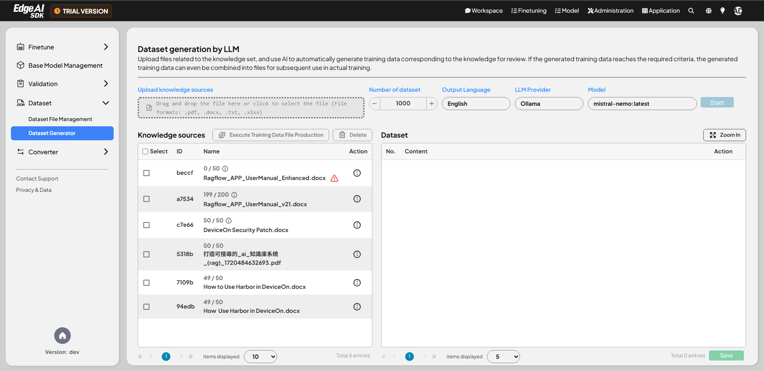The height and width of the screenshot is (371, 764).
Task: Open Dataset File Management in sidebar
Action: (60, 119)
